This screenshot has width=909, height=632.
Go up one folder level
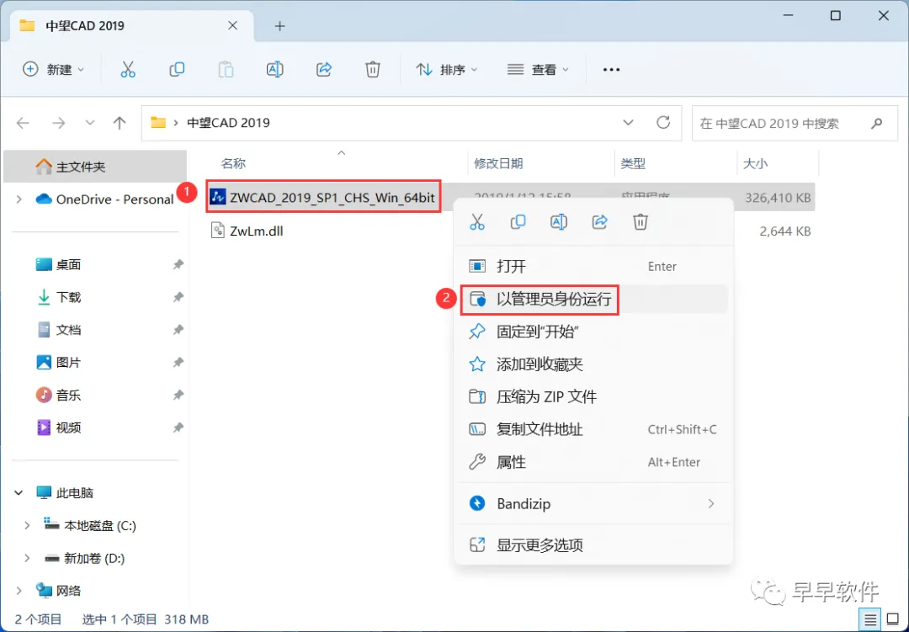pyautogui.click(x=120, y=123)
